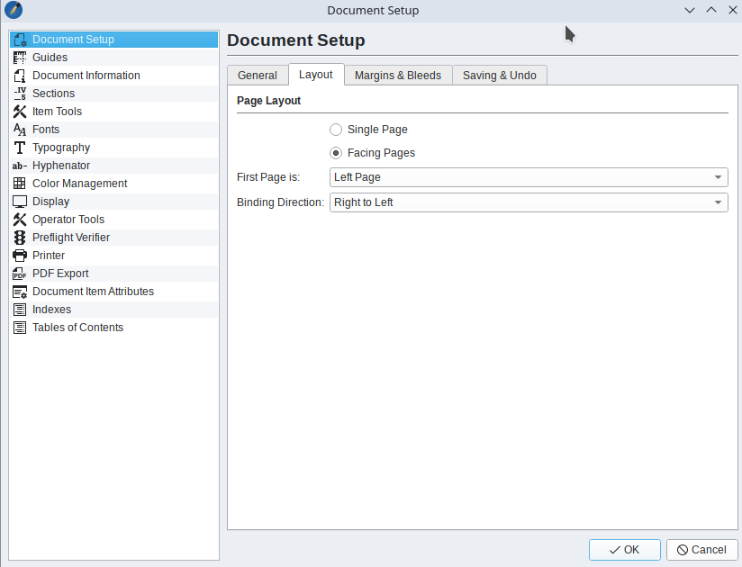Open Tables of Contents settings
This screenshot has height=567, width=742.
[x=77, y=328]
